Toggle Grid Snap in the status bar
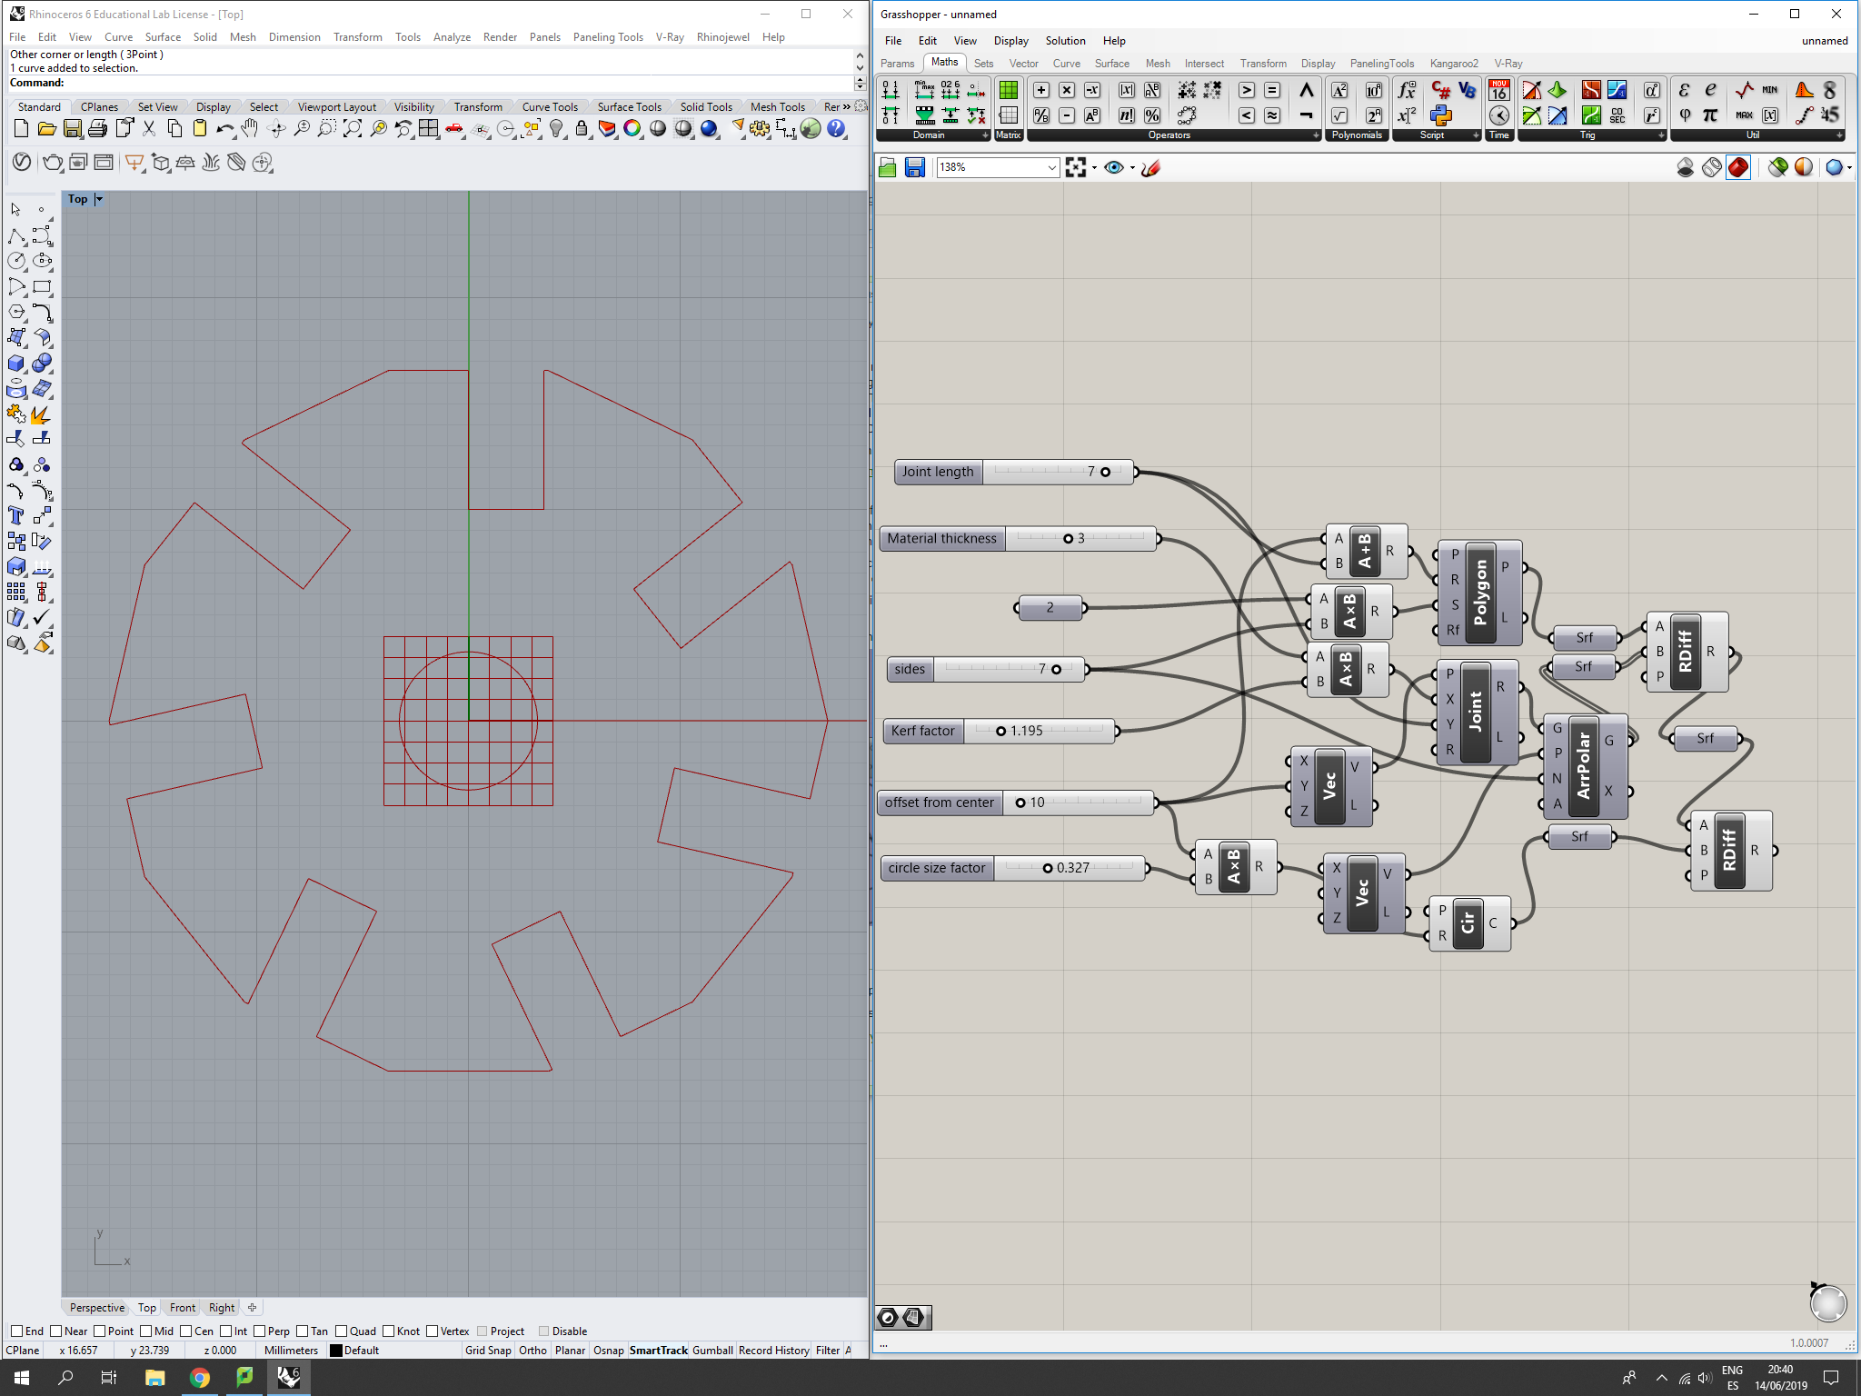The height and width of the screenshot is (1396, 1861). point(488,1351)
